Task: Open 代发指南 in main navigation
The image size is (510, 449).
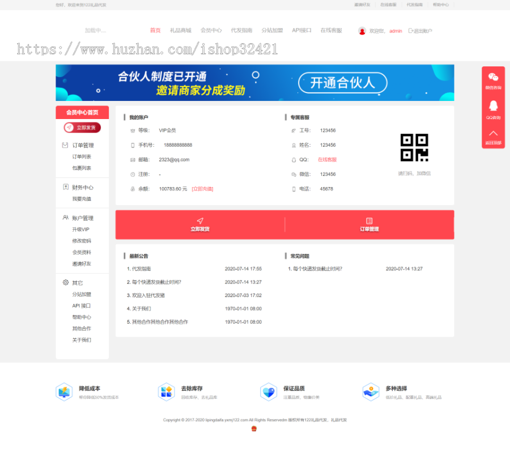Action: point(241,30)
